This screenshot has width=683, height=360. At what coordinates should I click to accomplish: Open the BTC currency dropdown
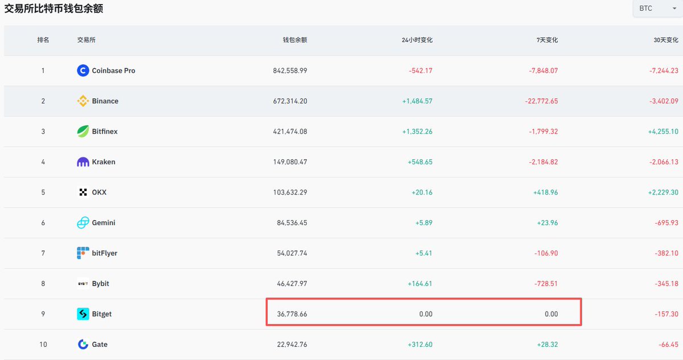[657, 9]
